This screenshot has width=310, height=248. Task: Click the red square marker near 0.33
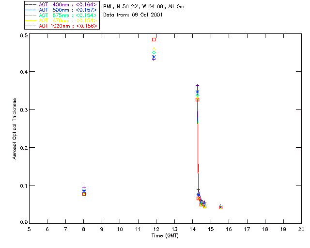(x=197, y=99)
